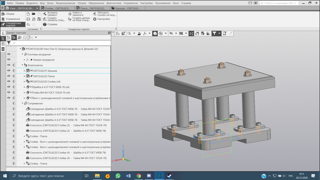The height and width of the screenshot is (180, 320).
Task: Click the print icon in Системная panel
Action: click(28, 19)
